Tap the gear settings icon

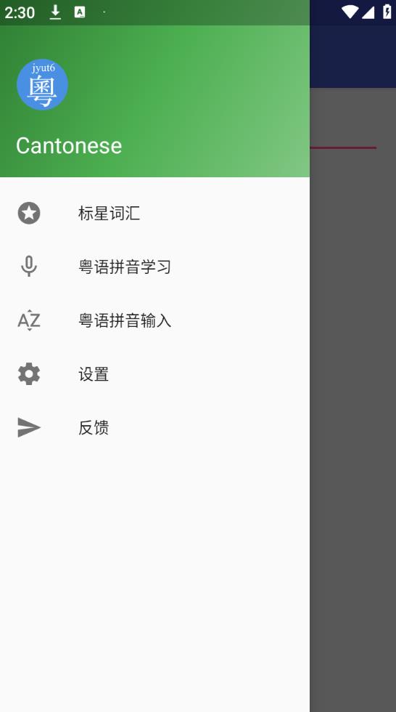(x=29, y=373)
